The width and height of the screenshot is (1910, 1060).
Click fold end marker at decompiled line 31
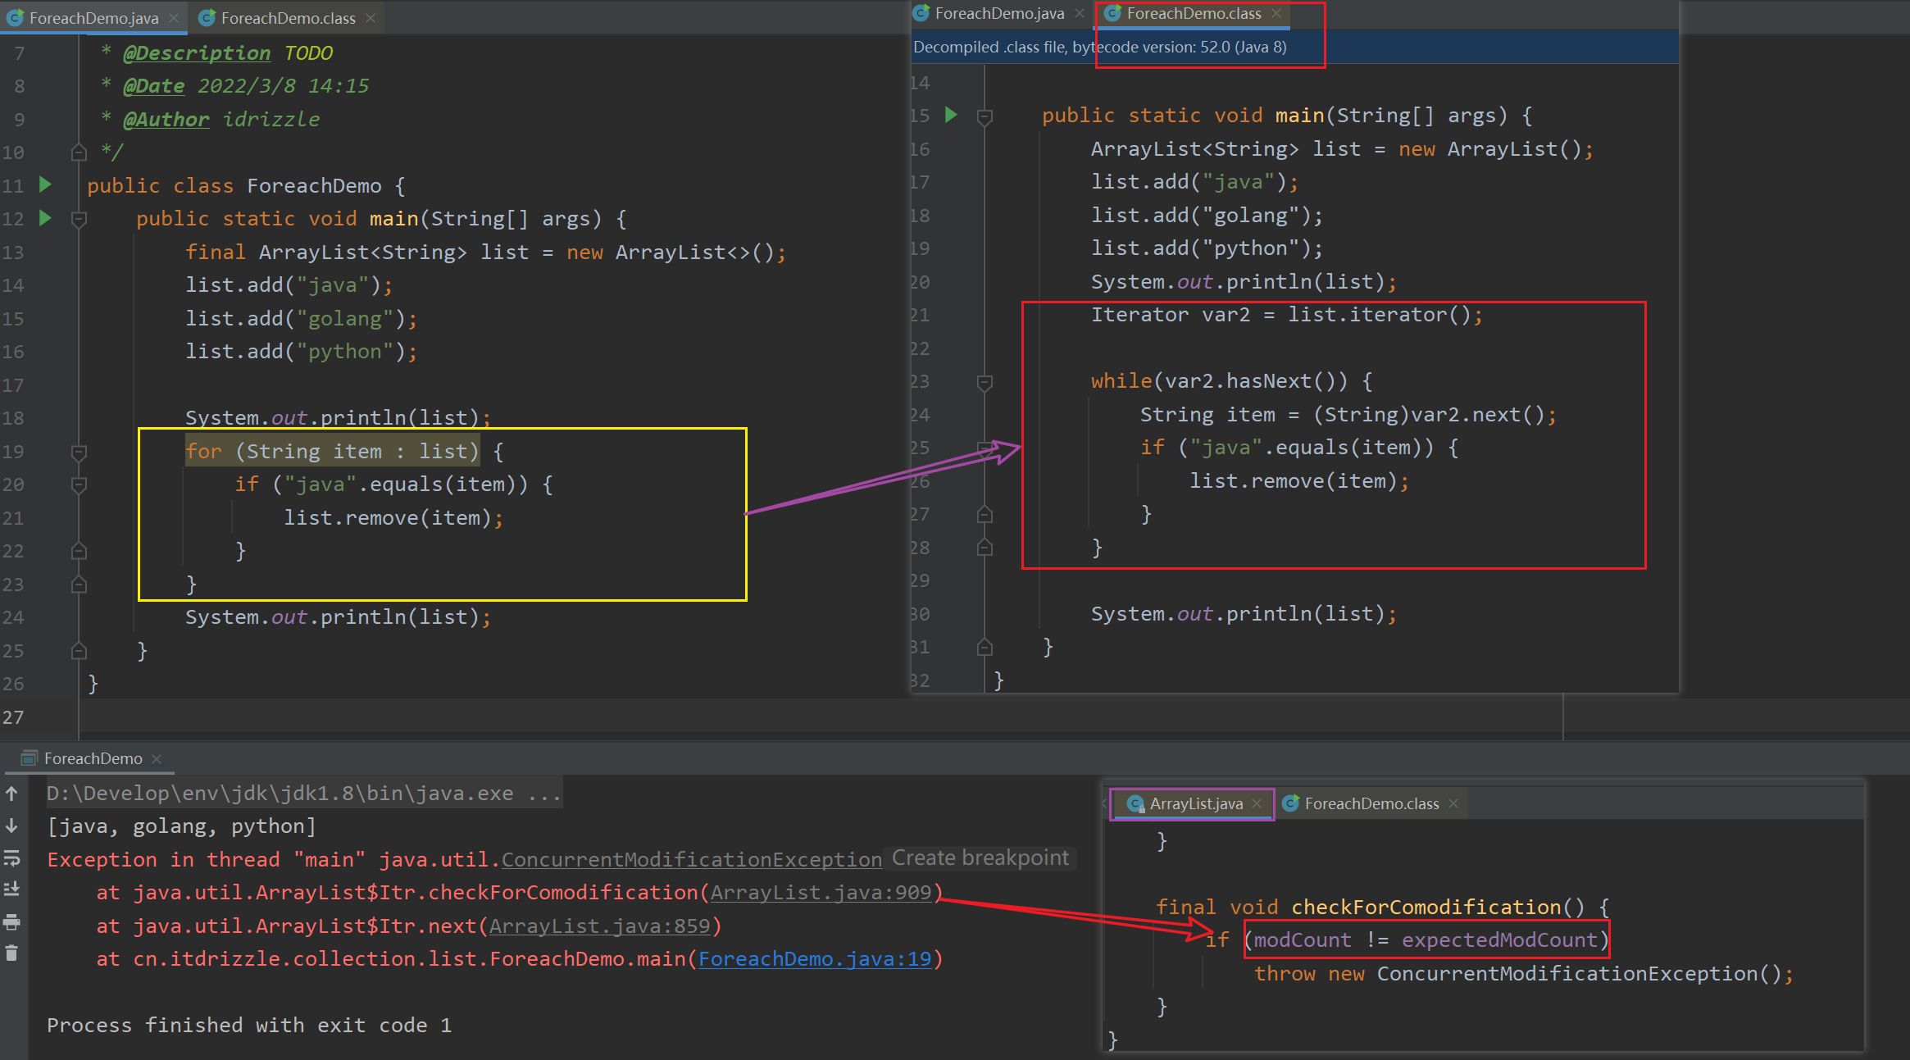click(x=985, y=648)
